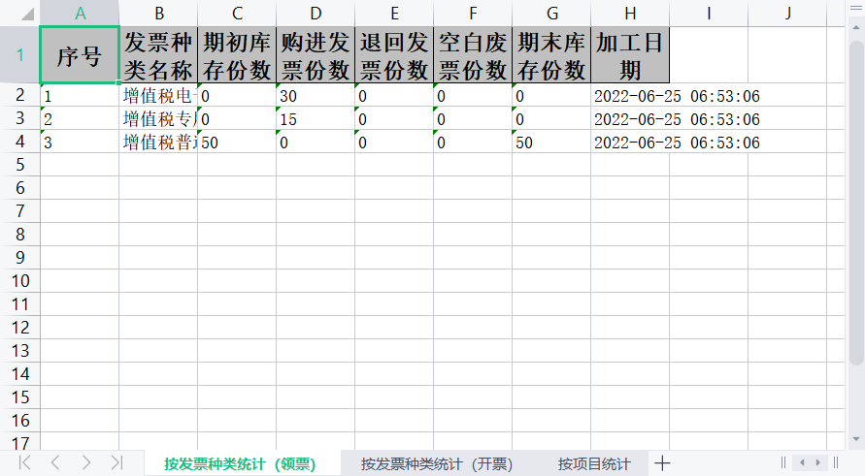
Task: Go to last sheet navigation arrow
Action: 116,462
